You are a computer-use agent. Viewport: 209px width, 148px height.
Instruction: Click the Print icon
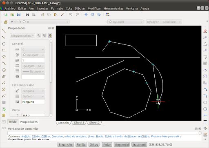click(x=27, y=15)
